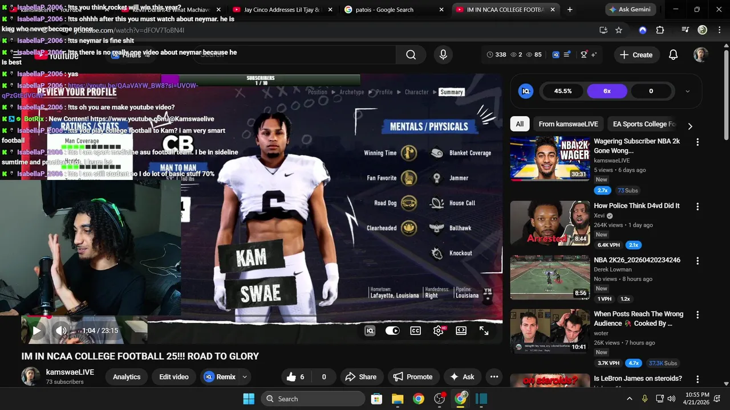Open the NBA 2K26_20260420234246 video title
Screen dimensions: 730x410
point(637,260)
